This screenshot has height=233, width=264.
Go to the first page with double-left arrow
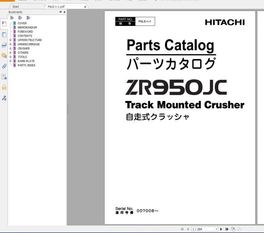pyautogui.click(x=182, y=229)
